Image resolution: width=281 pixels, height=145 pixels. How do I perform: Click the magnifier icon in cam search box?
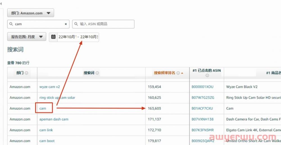(x=11, y=24)
